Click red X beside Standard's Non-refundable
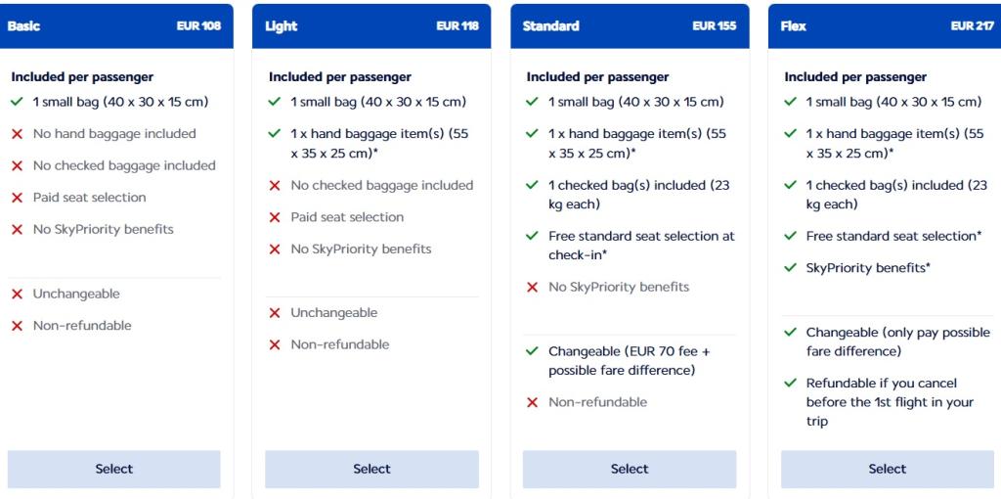Image resolution: width=1001 pixels, height=499 pixels. (533, 402)
